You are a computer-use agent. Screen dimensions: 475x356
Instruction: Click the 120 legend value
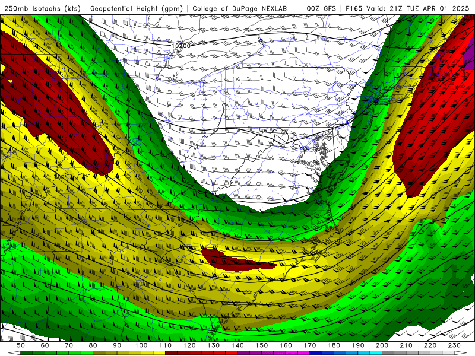click(189, 345)
